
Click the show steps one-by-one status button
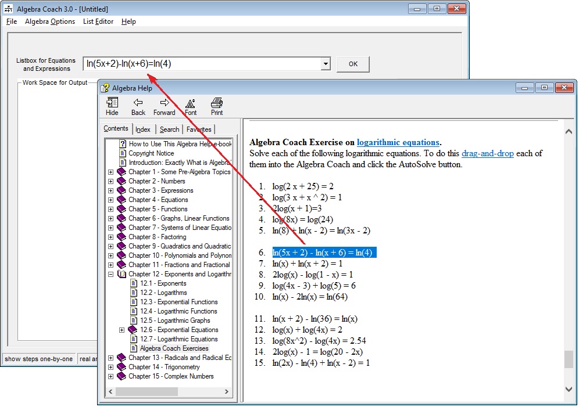coord(38,359)
